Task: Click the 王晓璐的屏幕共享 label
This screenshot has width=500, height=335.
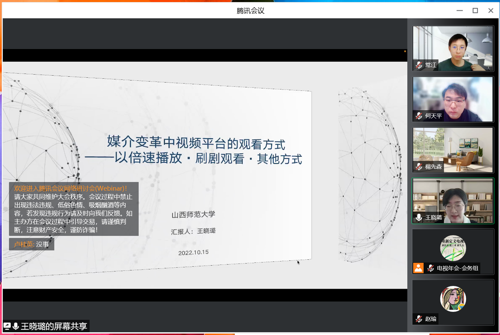Action: 54,326
